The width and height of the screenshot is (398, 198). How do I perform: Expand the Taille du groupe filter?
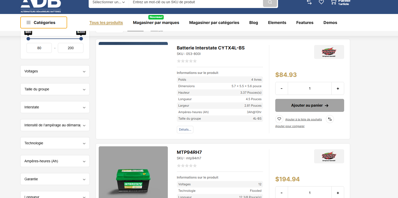point(55,89)
